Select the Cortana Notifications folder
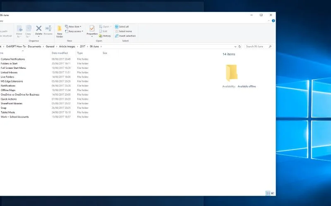This screenshot has width=331, height=206. pyautogui.click(x=13, y=59)
